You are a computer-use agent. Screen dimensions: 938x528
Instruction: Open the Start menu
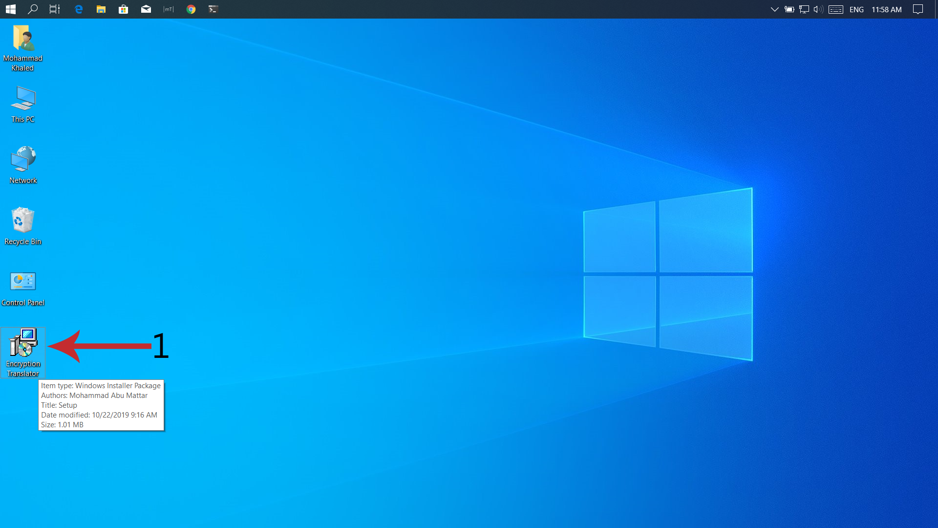(10, 9)
